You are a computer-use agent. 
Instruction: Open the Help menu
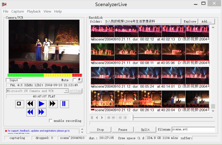point(58,11)
